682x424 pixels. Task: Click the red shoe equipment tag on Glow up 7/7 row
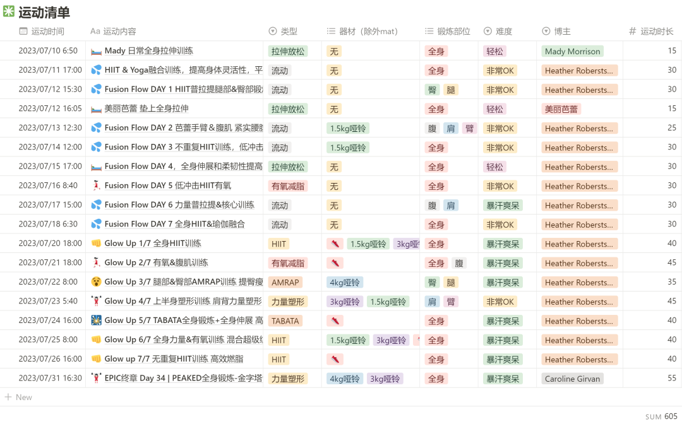pyautogui.click(x=335, y=360)
